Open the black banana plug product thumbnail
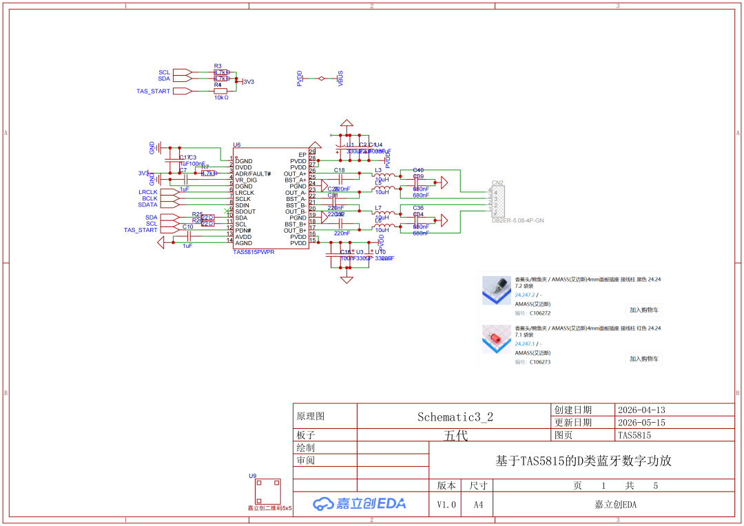 pyautogui.click(x=496, y=290)
